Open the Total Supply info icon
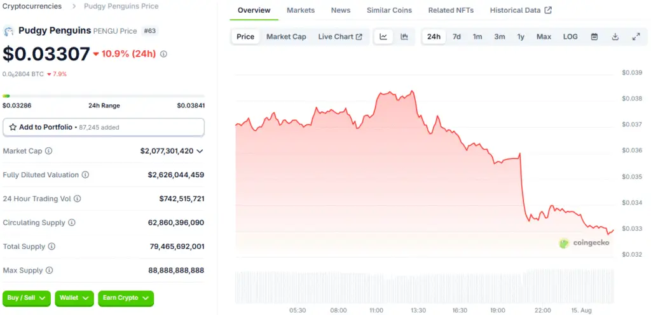 click(51, 246)
